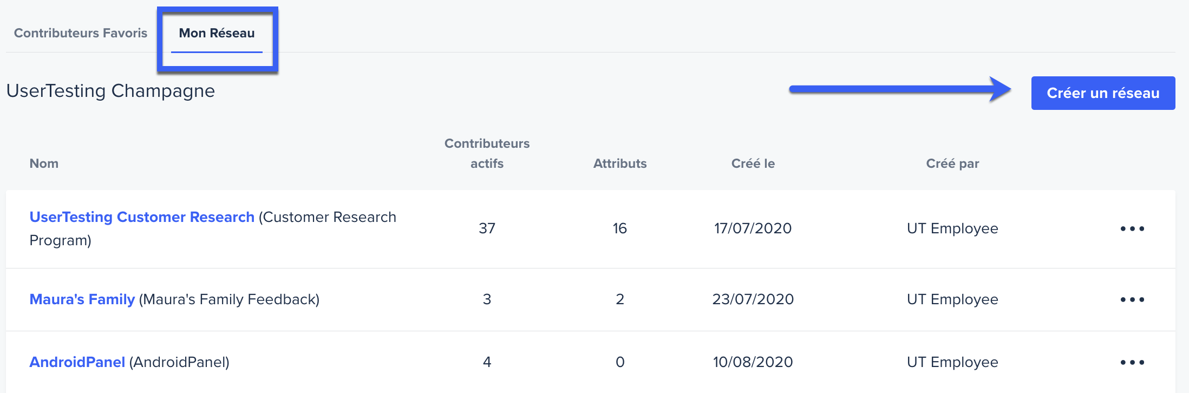Image resolution: width=1189 pixels, height=393 pixels.
Task: Select the 37 active contributors value
Action: click(x=487, y=228)
